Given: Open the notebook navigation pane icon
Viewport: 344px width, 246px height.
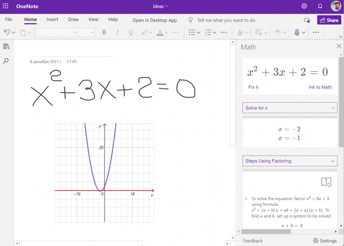Looking at the screenshot, I should (x=6, y=46).
